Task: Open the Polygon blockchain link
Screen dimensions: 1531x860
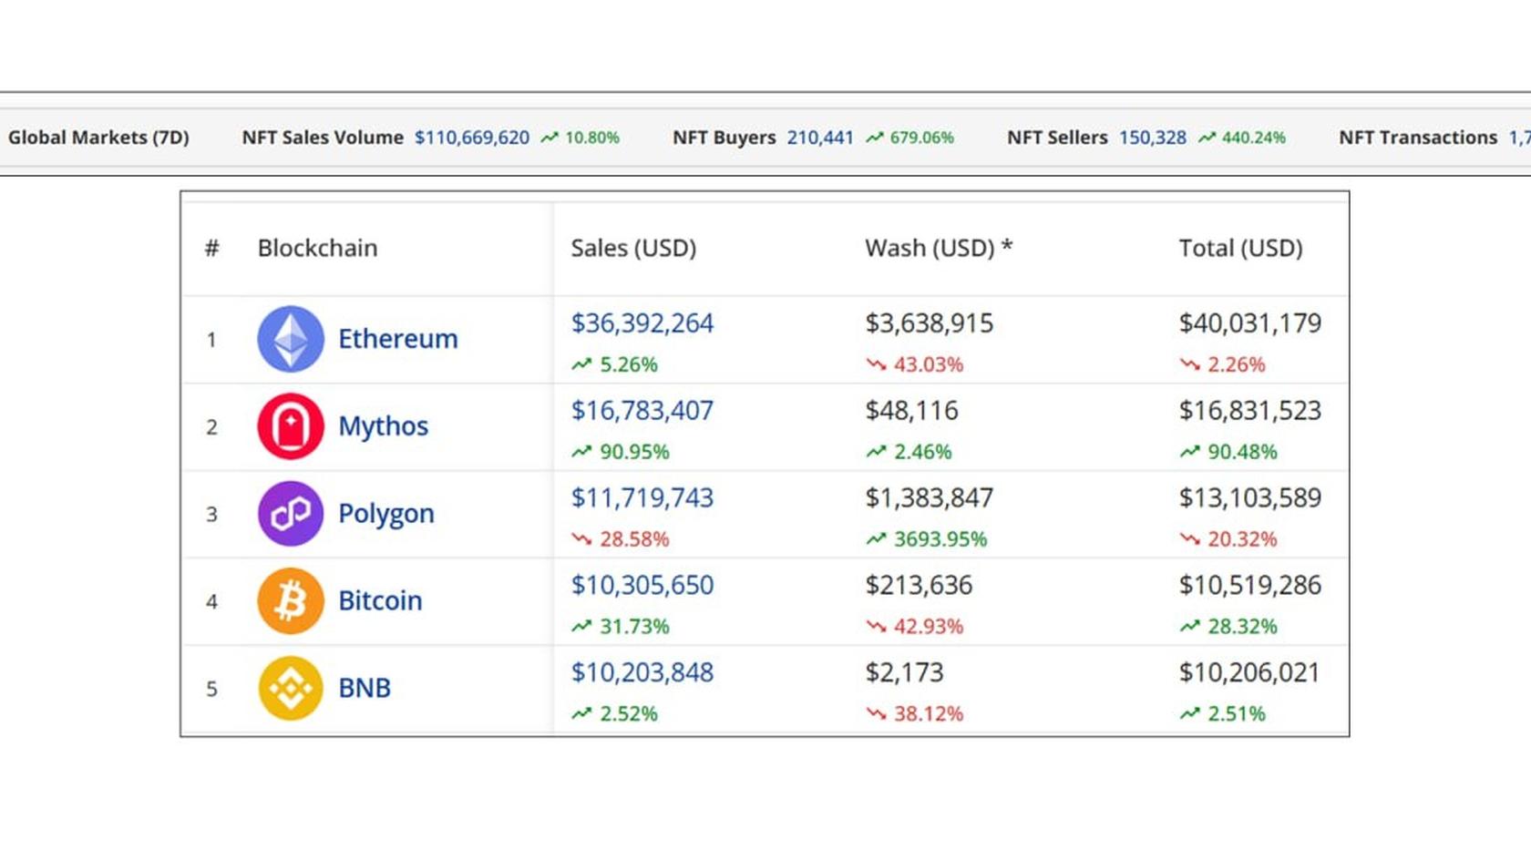Action: point(386,514)
